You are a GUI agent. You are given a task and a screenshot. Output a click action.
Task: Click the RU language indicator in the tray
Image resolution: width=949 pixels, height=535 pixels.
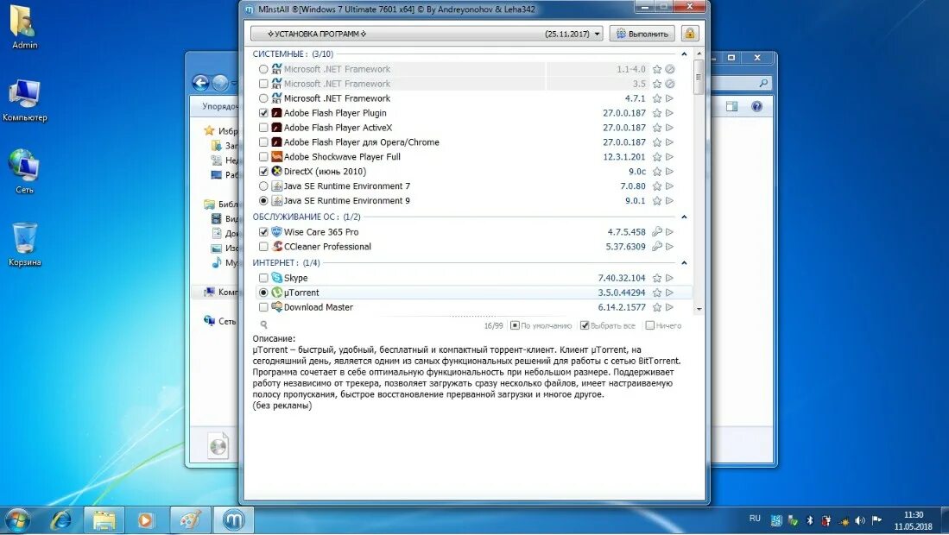755,518
